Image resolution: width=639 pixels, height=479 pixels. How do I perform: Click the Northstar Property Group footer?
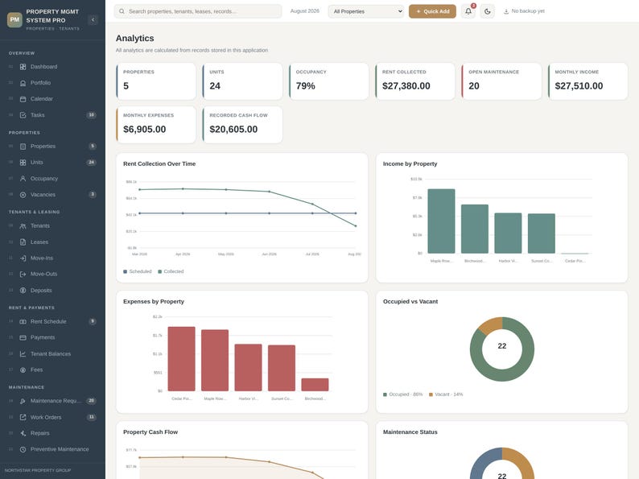[x=38, y=470]
